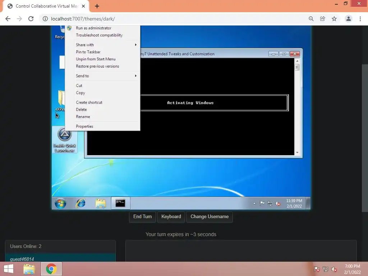Click the host clock showing 7:00 PM
The width and height of the screenshot is (368, 276).
coord(352,269)
